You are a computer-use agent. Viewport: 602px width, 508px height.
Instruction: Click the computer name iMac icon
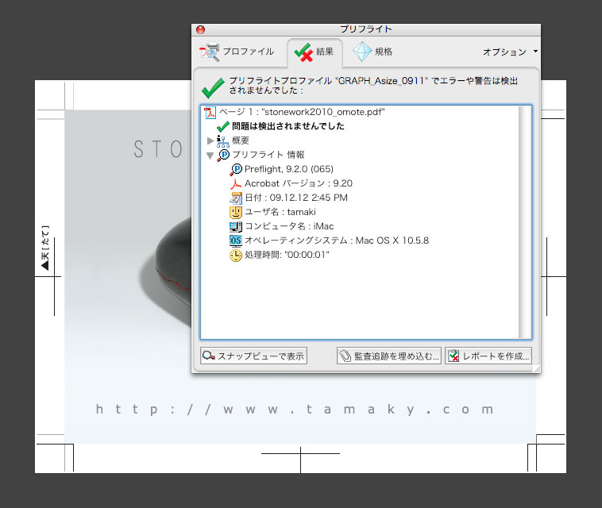235,226
